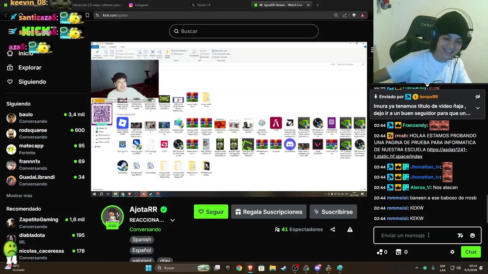488x274 pixels.
Task: Click the Seguir button
Action: pyautogui.click(x=211, y=212)
